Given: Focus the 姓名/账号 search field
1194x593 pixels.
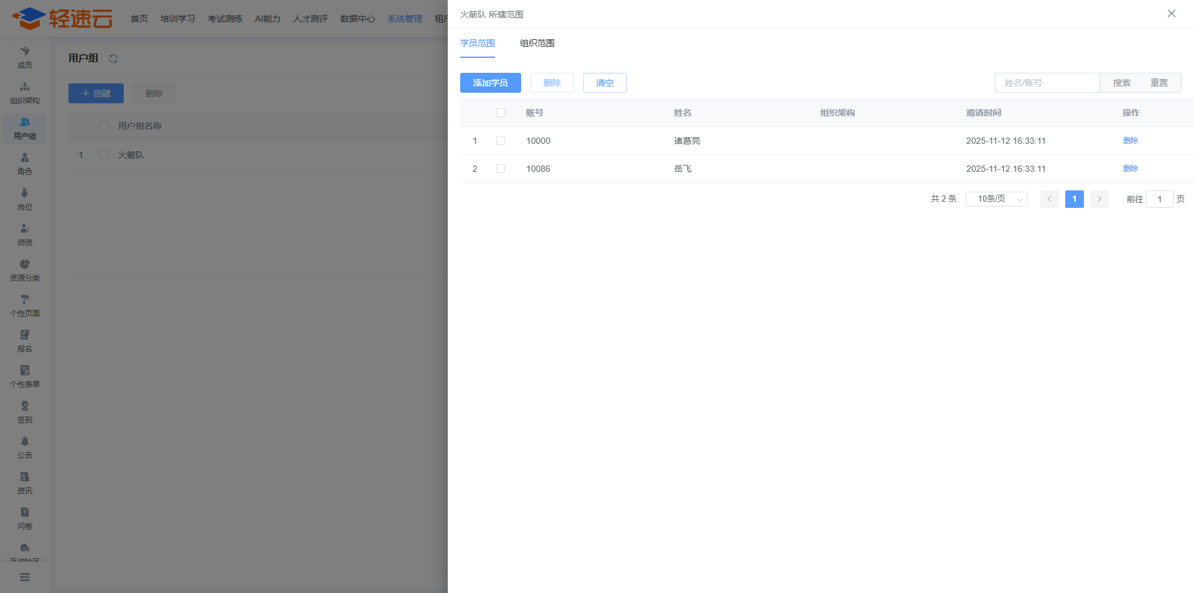Looking at the screenshot, I should (1047, 83).
